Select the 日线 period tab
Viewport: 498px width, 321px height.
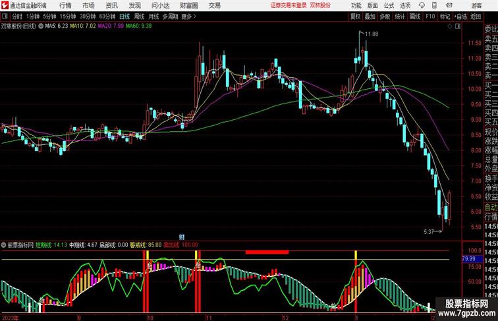click(124, 16)
